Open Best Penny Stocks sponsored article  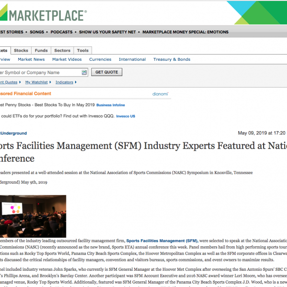click(x=47, y=105)
